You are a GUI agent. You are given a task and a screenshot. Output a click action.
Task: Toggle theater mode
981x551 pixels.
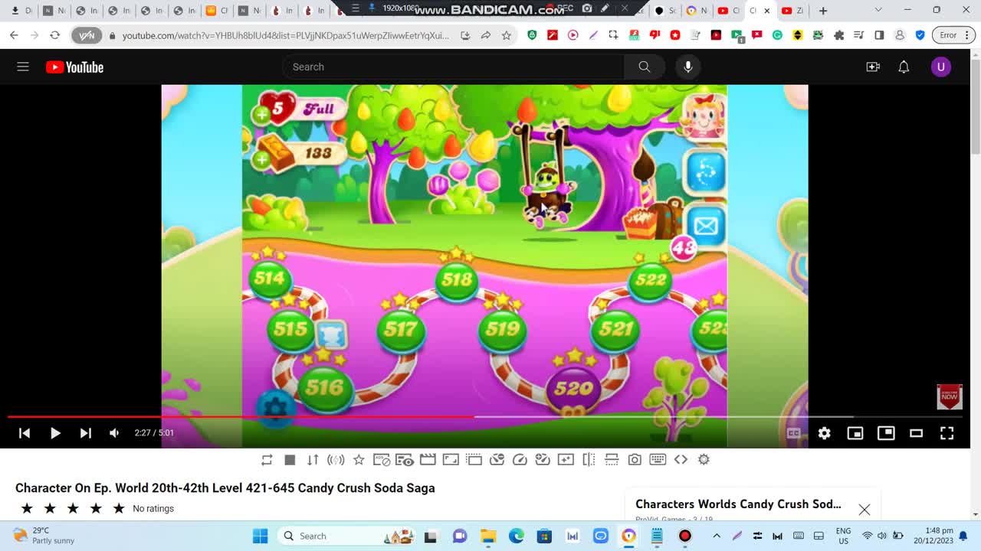point(916,433)
